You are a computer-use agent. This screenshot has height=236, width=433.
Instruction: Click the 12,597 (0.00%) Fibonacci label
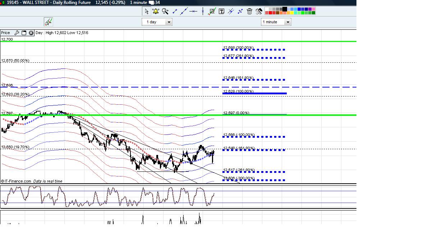click(x=236, y=113)
